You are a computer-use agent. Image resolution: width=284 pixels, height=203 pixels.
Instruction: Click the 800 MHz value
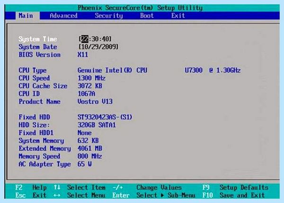(90, 156)
